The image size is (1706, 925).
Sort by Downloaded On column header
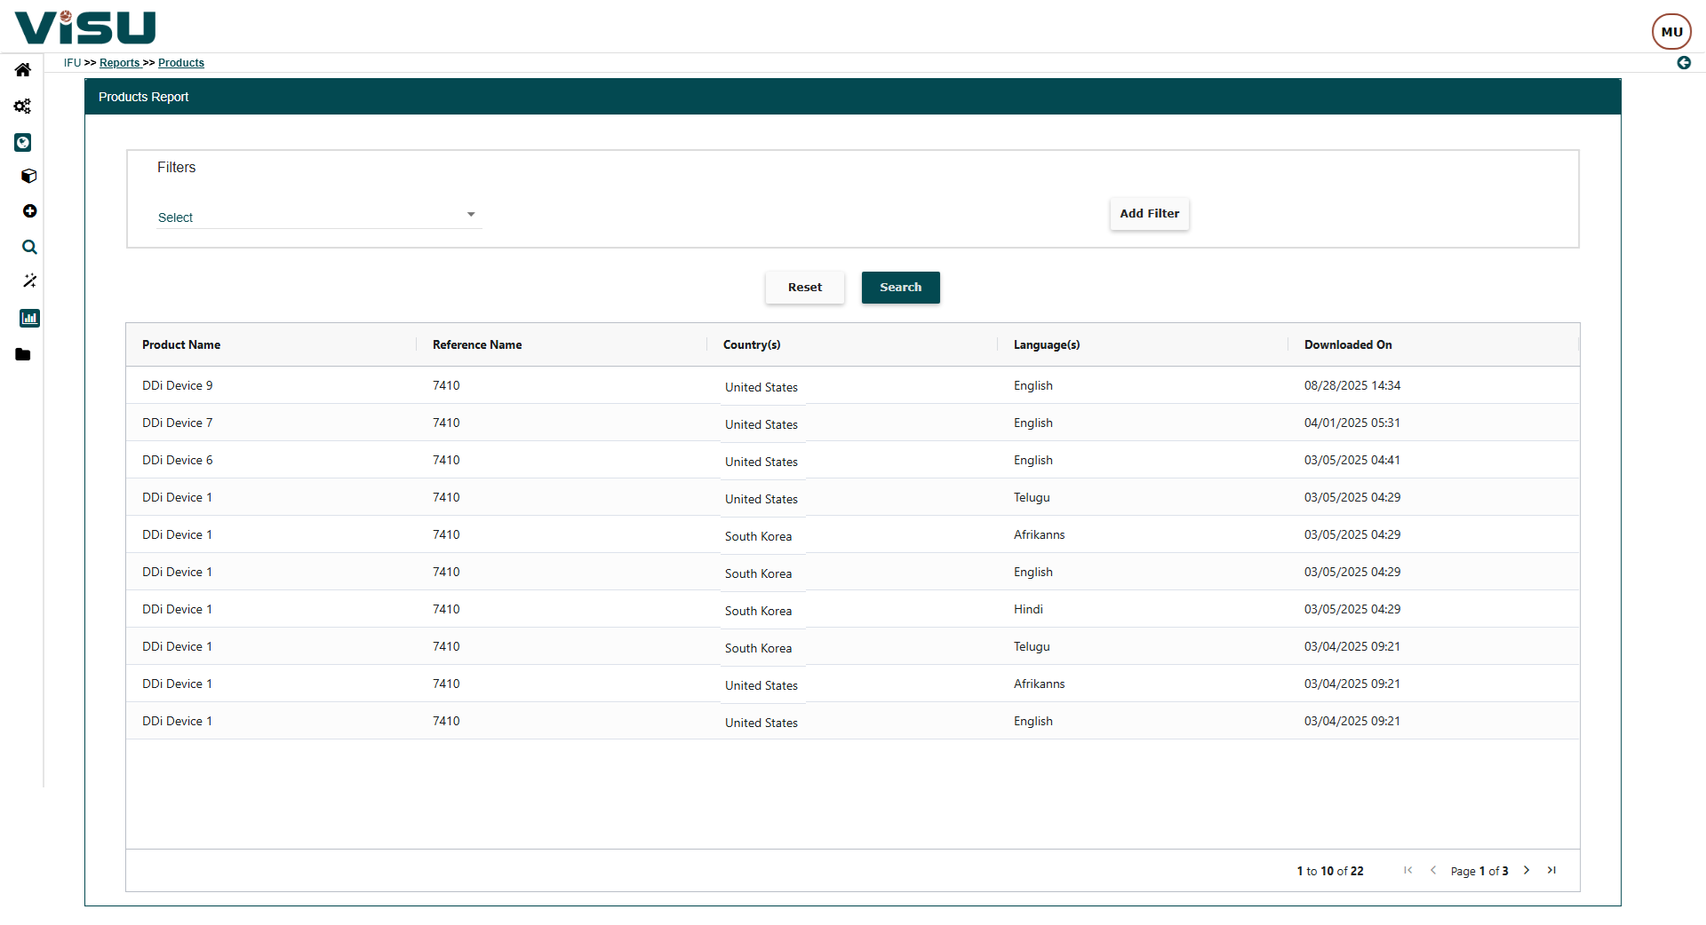1348,345
